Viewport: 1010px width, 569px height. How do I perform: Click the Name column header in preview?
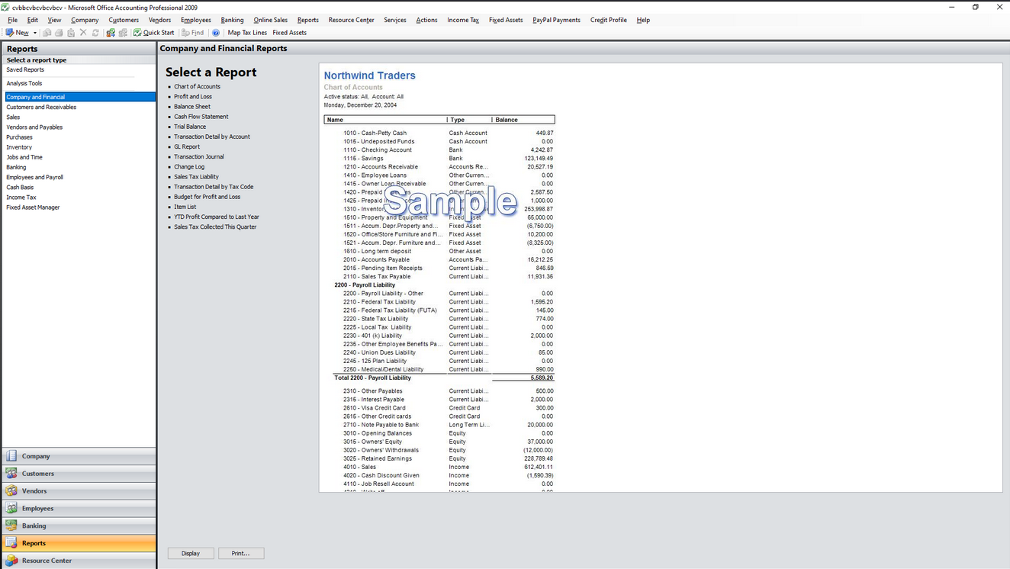385,120
